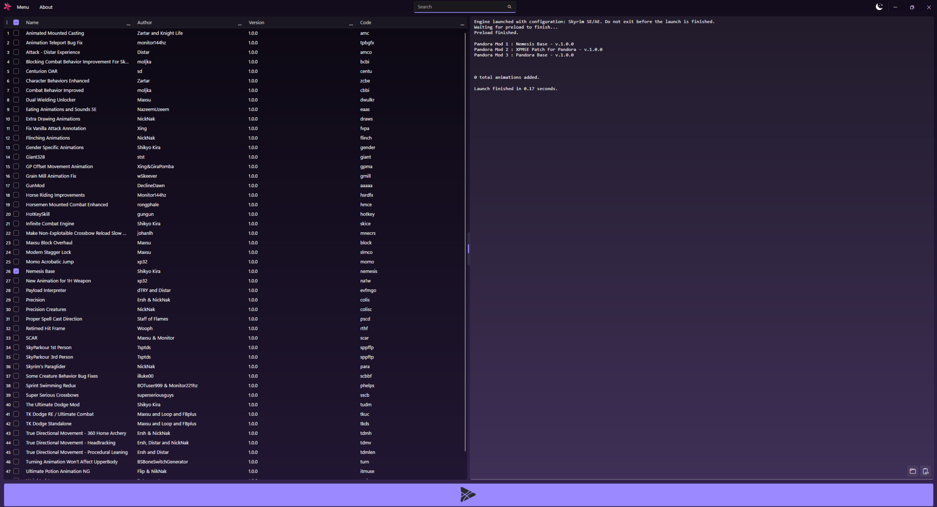The image size is (937, 507).
Task: Click the splitter handle between list and log
Action: click(468, 249)
